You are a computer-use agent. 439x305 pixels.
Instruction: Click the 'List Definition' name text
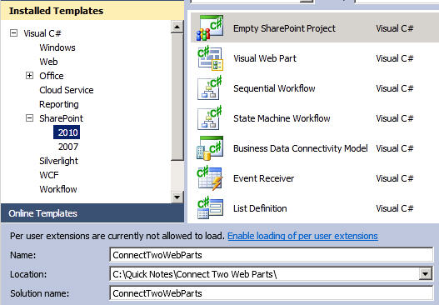click(260, 208)
